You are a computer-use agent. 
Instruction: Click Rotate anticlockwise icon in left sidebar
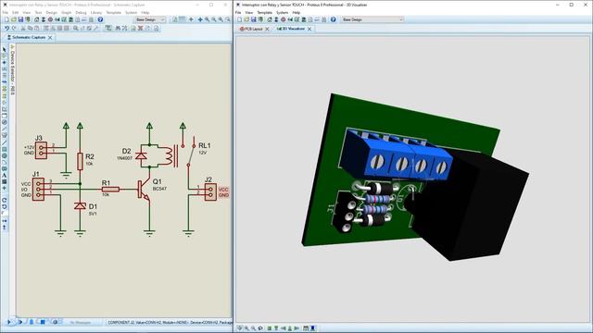coord(4,206)
